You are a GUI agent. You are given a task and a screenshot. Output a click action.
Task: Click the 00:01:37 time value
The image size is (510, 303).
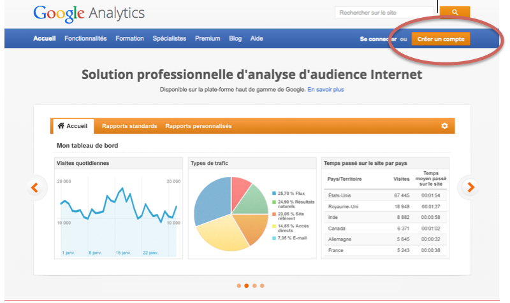coord(431,206)
